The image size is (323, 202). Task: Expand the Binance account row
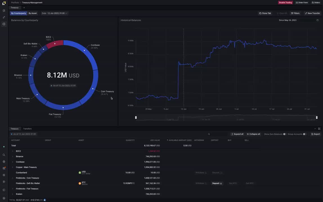(12, 156)
